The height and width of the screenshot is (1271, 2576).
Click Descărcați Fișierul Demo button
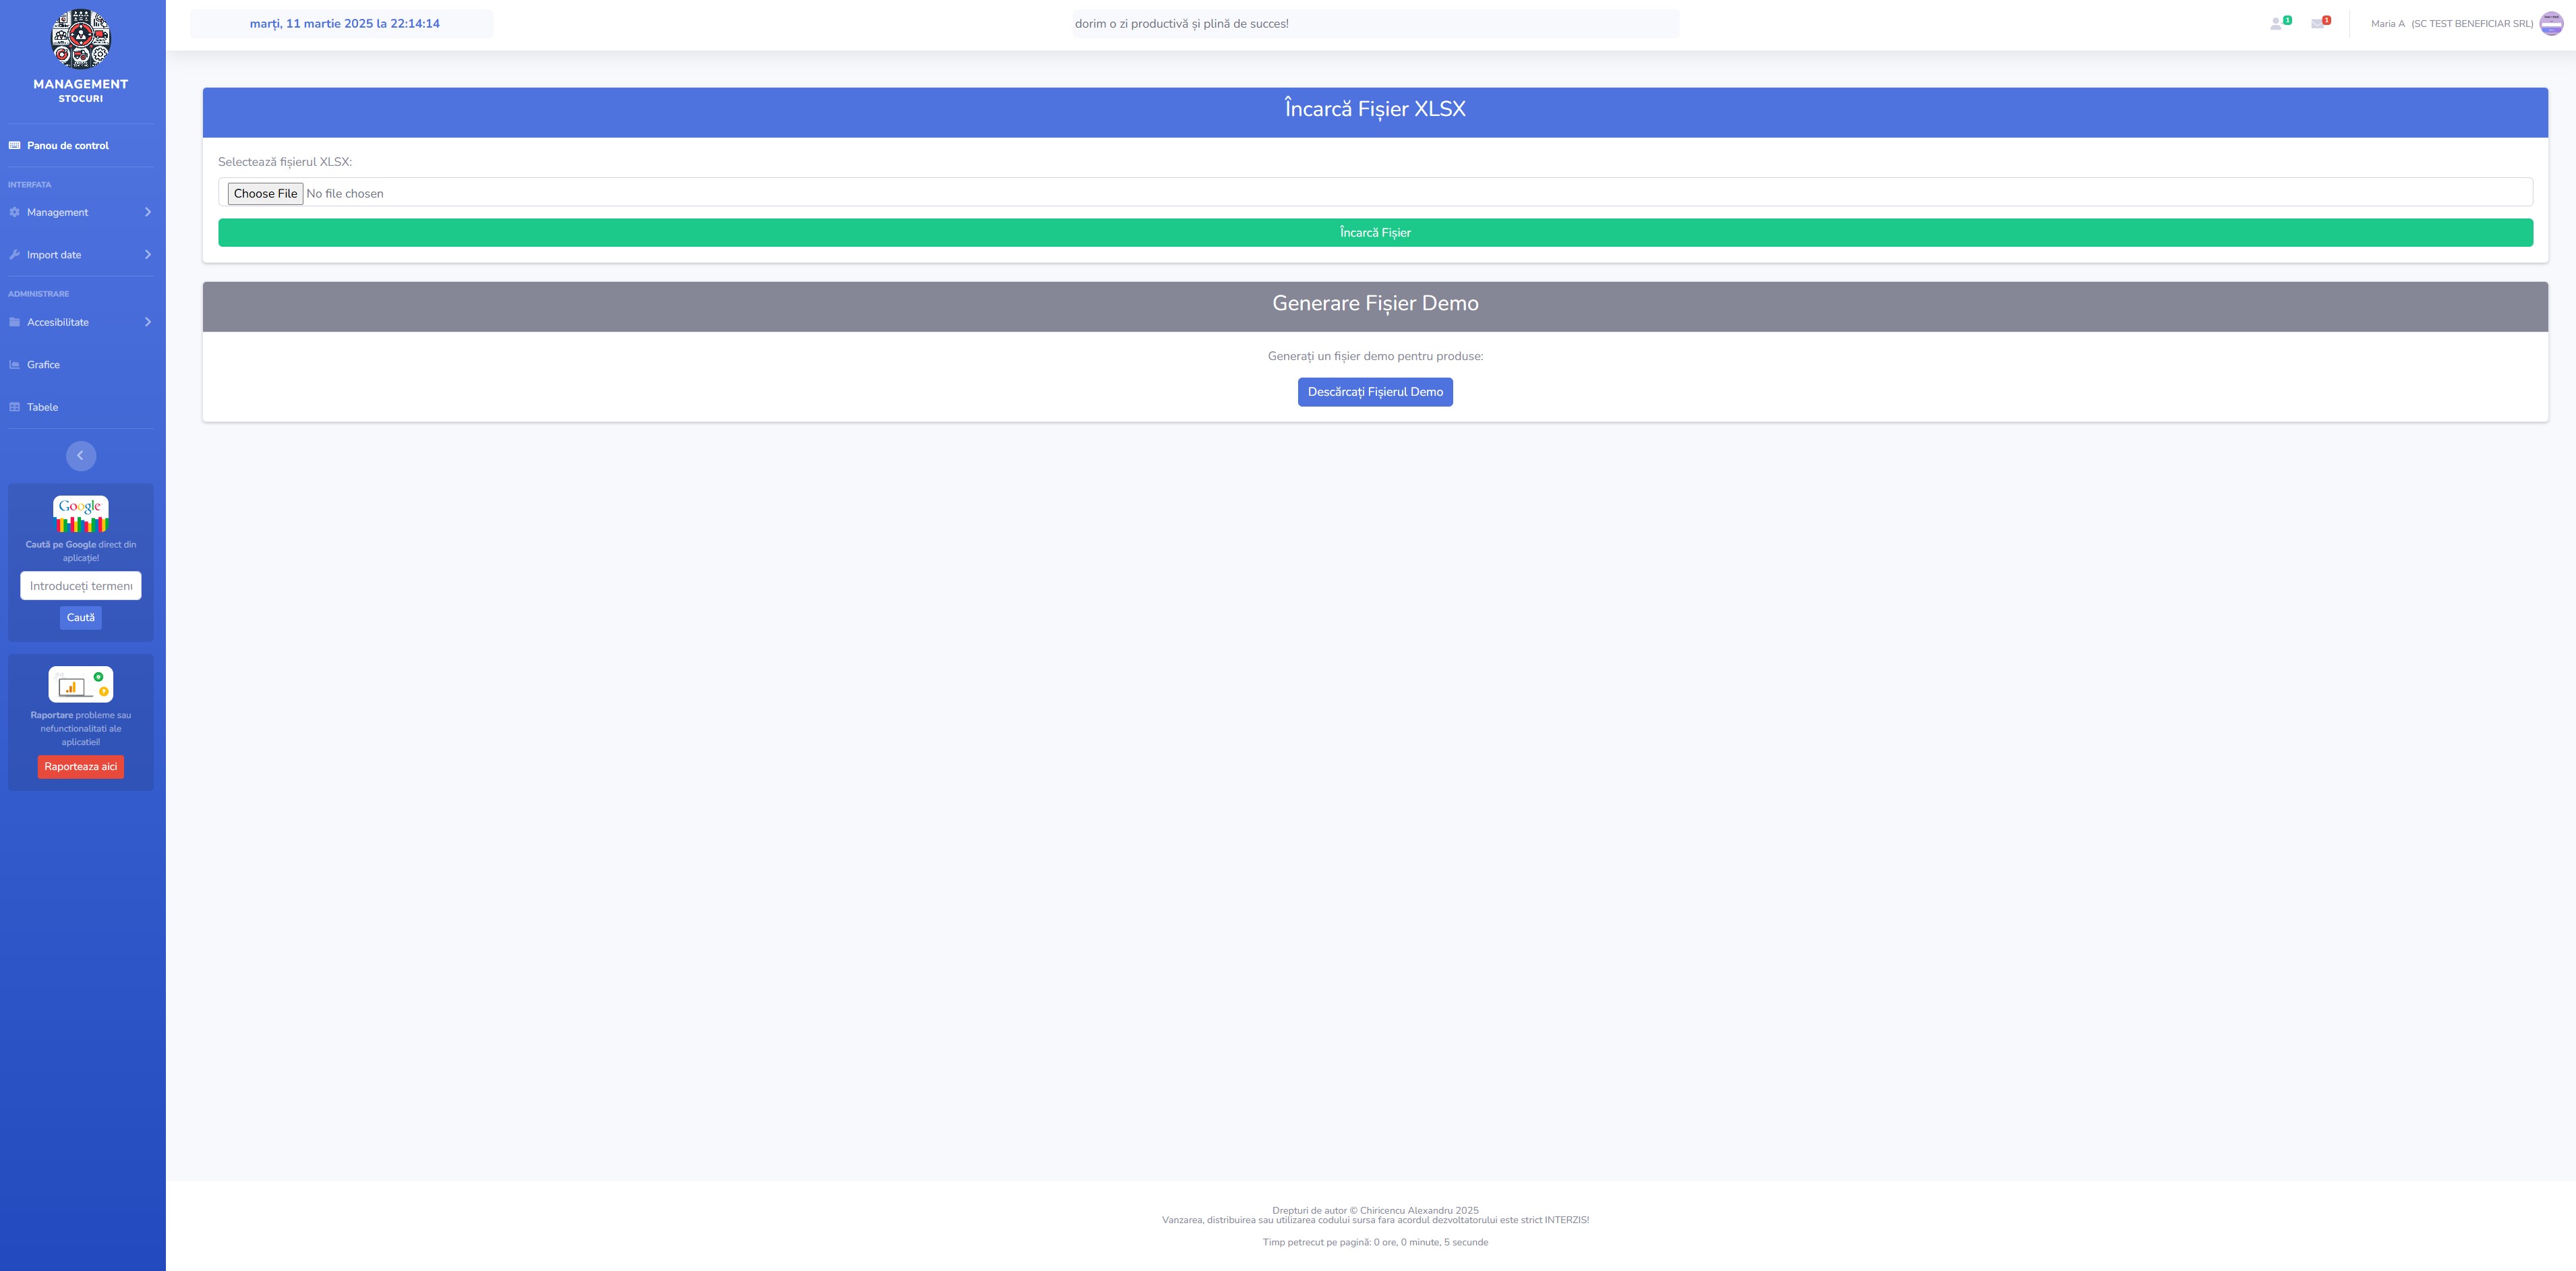1374,392
